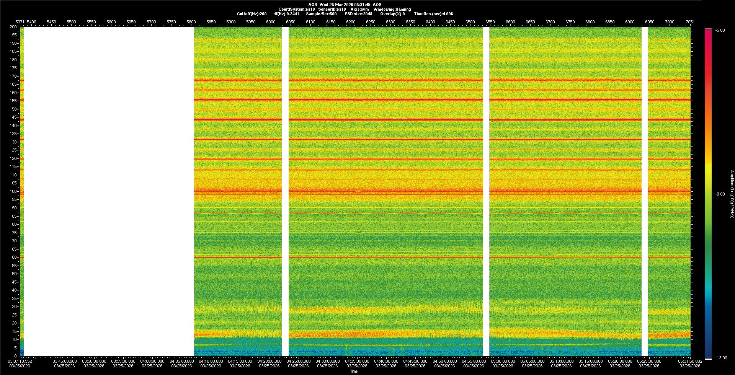Click the PSD size:2048 header text
The height and width of the screenshot is (375, 735).
click(358, 14)
